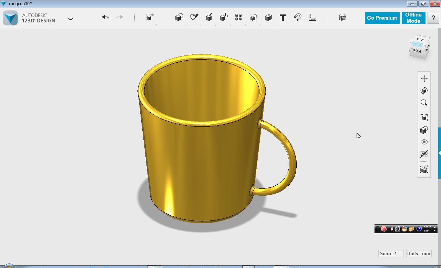The image size is (441, 268).
Task: Toggle grid visibility in navigation bar
Action: (x=424, y=154)
